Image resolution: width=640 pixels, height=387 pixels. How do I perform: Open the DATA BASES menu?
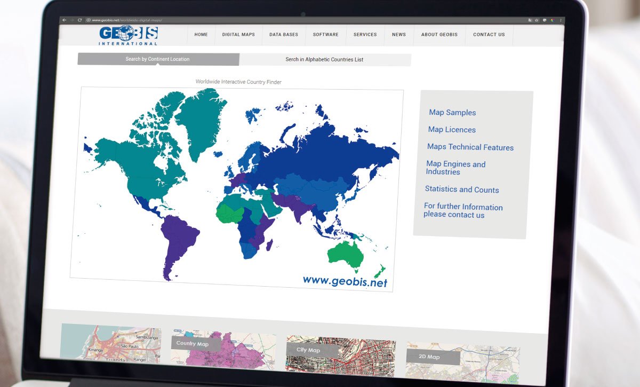[284, 35]
